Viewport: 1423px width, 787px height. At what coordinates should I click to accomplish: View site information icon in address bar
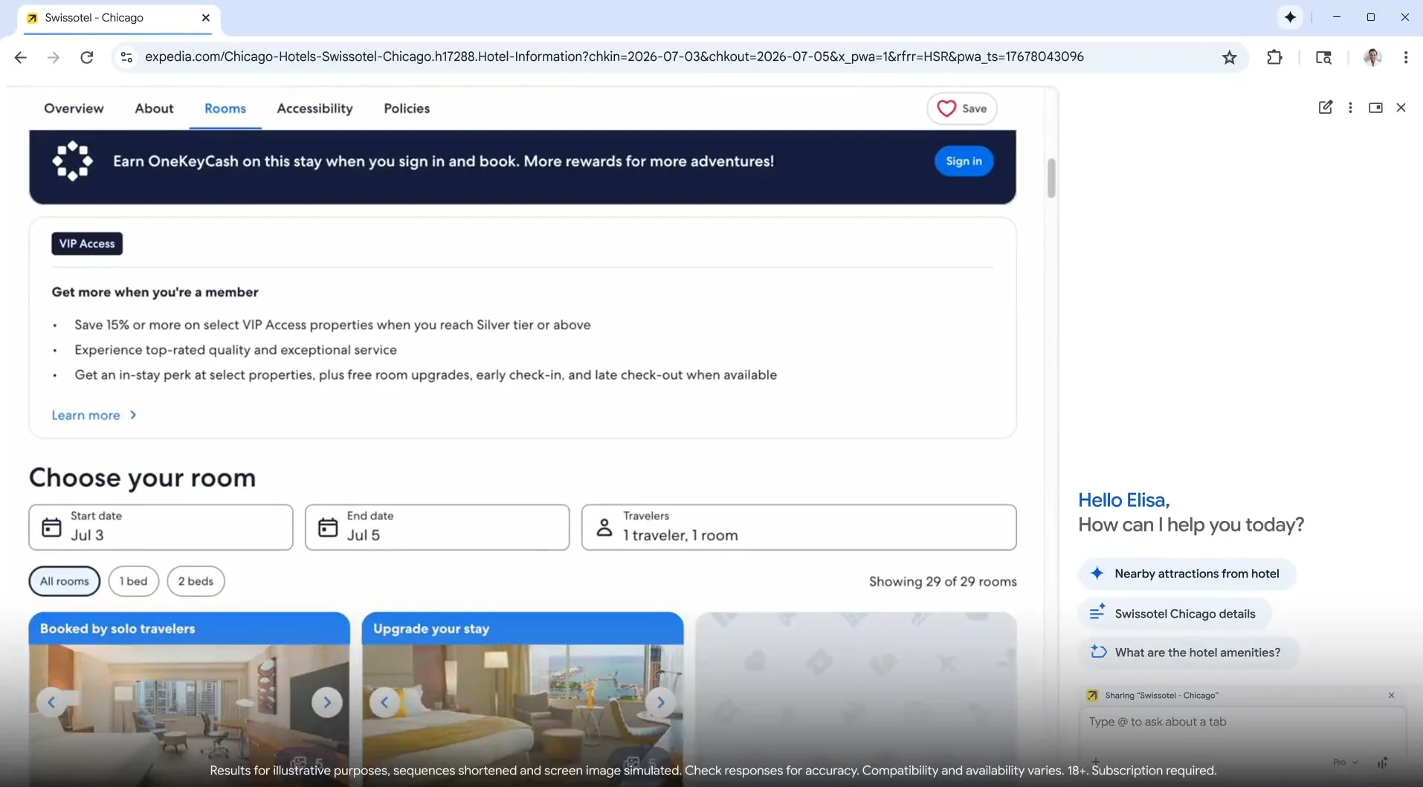[126, 57]
